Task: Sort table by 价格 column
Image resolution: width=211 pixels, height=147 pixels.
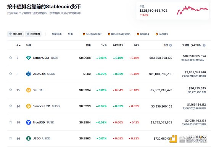Action: pos(88,45)
